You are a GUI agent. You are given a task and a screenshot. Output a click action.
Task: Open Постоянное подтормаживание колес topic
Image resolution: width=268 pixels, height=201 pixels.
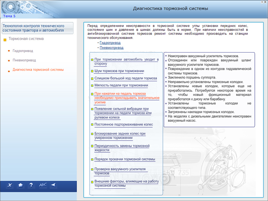[x=124, y=124]
